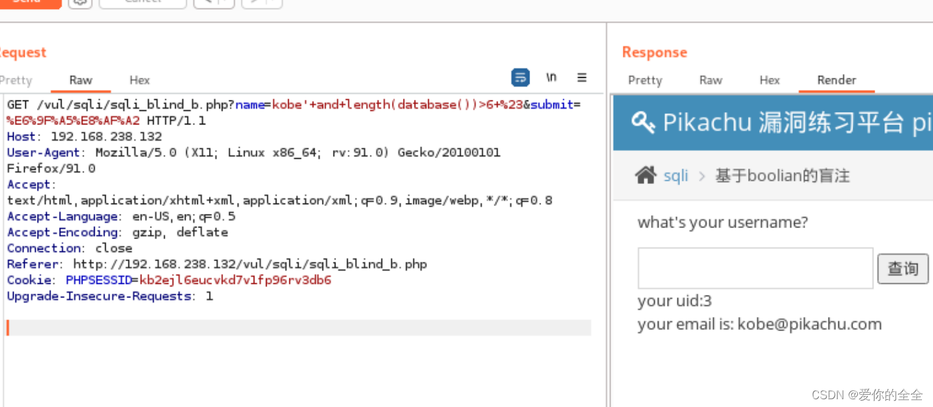The height and width of the screenshot is (407, 933).
Task: Click the home icon in Pikachu breadcrumb
Action: [x=646, y=175]
